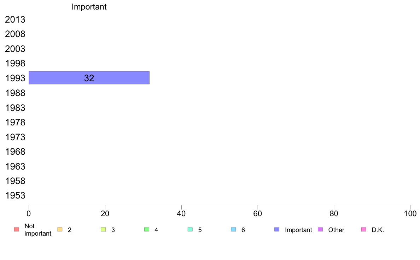Select the teal legend swatch for 5
Screen dimensions: 420x260
pyautogui.click(x=190, y=230)
